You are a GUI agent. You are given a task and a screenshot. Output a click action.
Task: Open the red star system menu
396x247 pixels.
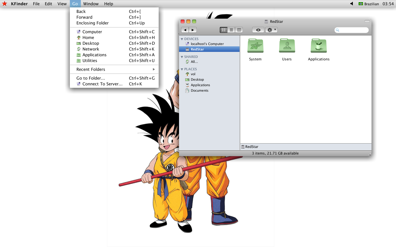click(4, 4)
